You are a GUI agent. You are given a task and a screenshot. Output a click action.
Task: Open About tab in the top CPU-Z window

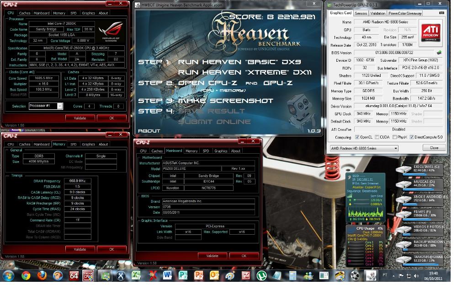click(103, 13)
